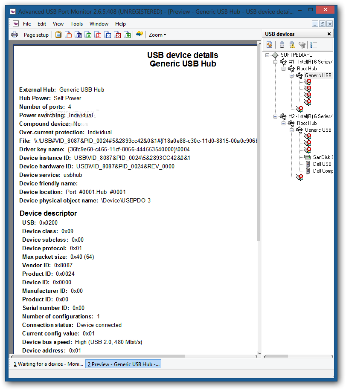
Task: Open the File menu
Action: point(27,24)
